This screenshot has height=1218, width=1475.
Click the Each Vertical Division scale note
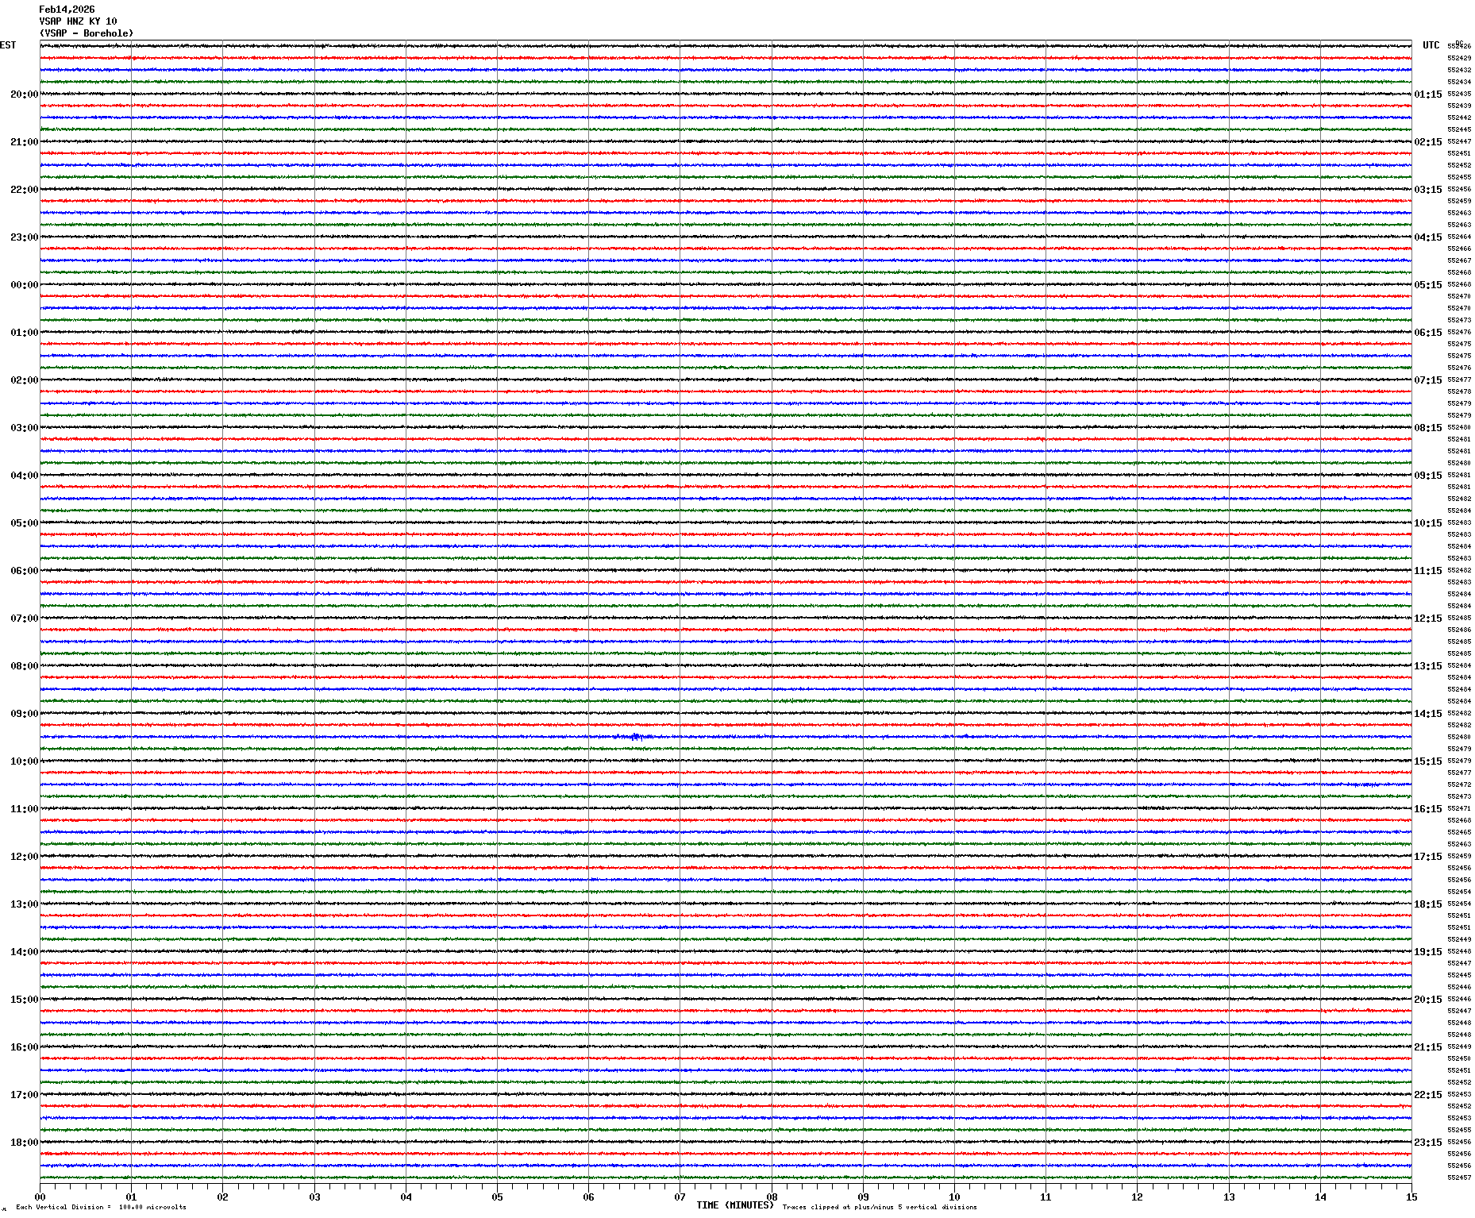pyautogui.click(x=101, y=1207)
